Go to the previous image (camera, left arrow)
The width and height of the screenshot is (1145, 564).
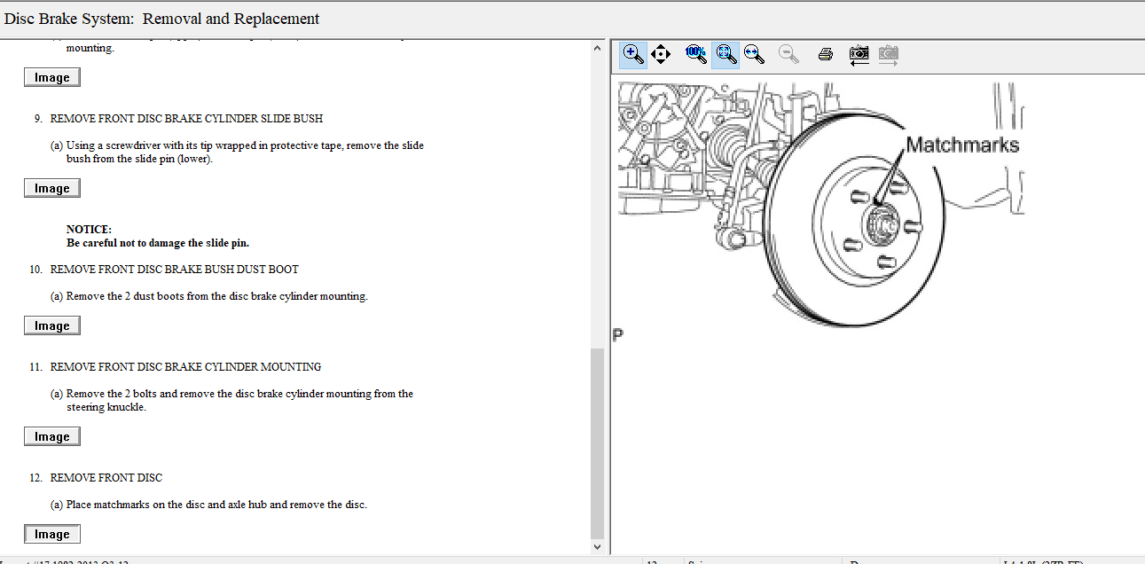[859, 54]
